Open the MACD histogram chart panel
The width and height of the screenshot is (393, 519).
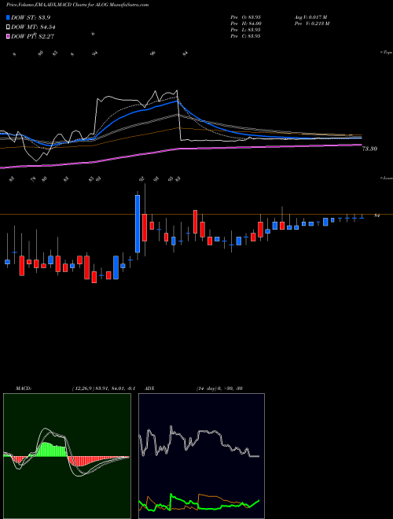point(67,456)
